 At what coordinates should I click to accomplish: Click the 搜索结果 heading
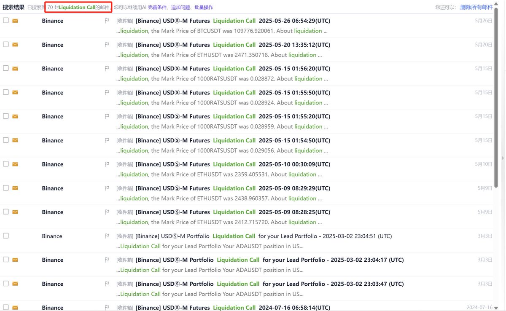[x=13, y=7]
